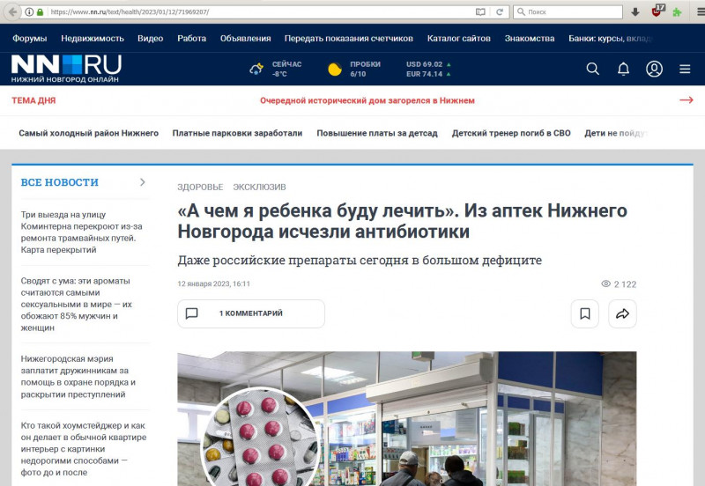Follow the red arrow in ТЕМА ДНЯ bar
This screenshot has width=705, height=486.
[x=686, y=100]
